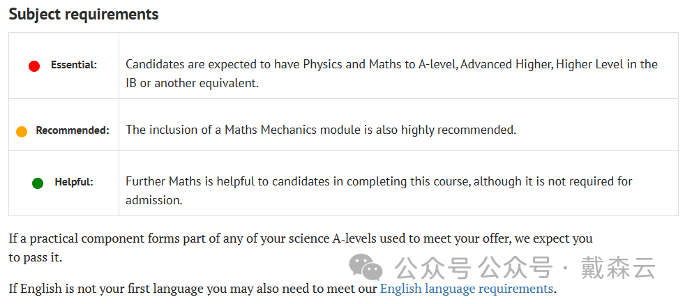
Task: Click the red Essential indicator dot
Action: 34,66
